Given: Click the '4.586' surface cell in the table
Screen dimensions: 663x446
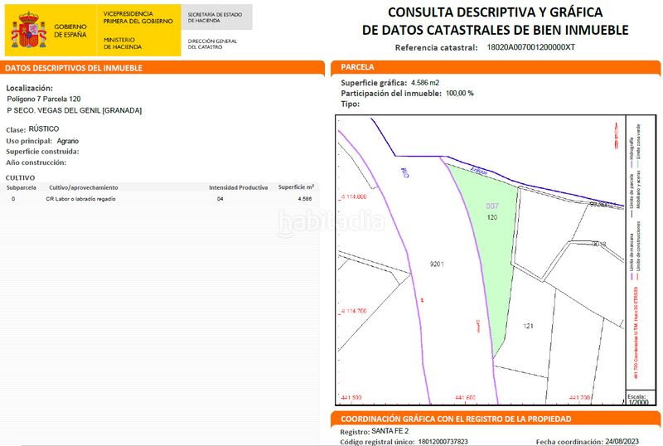Looking at the screenshot, I should coord(304,199).
